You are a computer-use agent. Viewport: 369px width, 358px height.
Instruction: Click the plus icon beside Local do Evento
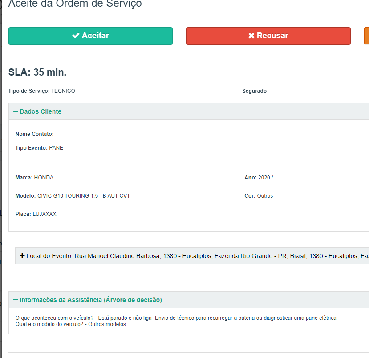[x=22, y=256]
